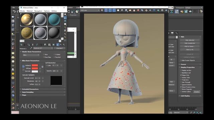Viewport: 214px width, 120px height.
Task: Open the Options menu
Action: [47, 11]
